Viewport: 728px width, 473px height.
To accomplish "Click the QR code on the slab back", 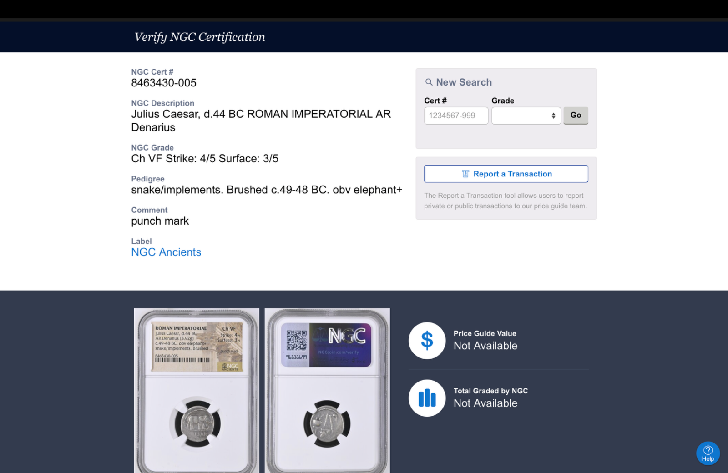I will click(296, 340).
